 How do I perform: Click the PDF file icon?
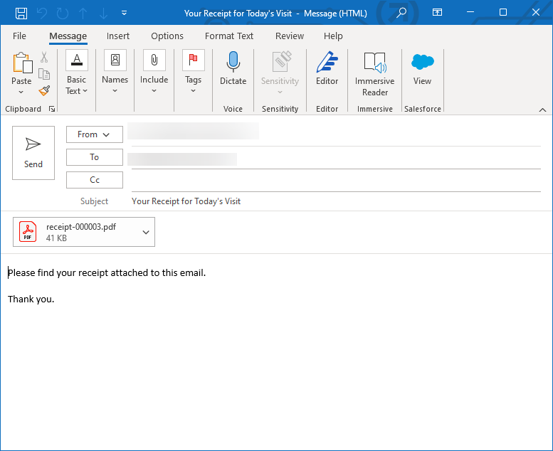[x=28, y=232]
